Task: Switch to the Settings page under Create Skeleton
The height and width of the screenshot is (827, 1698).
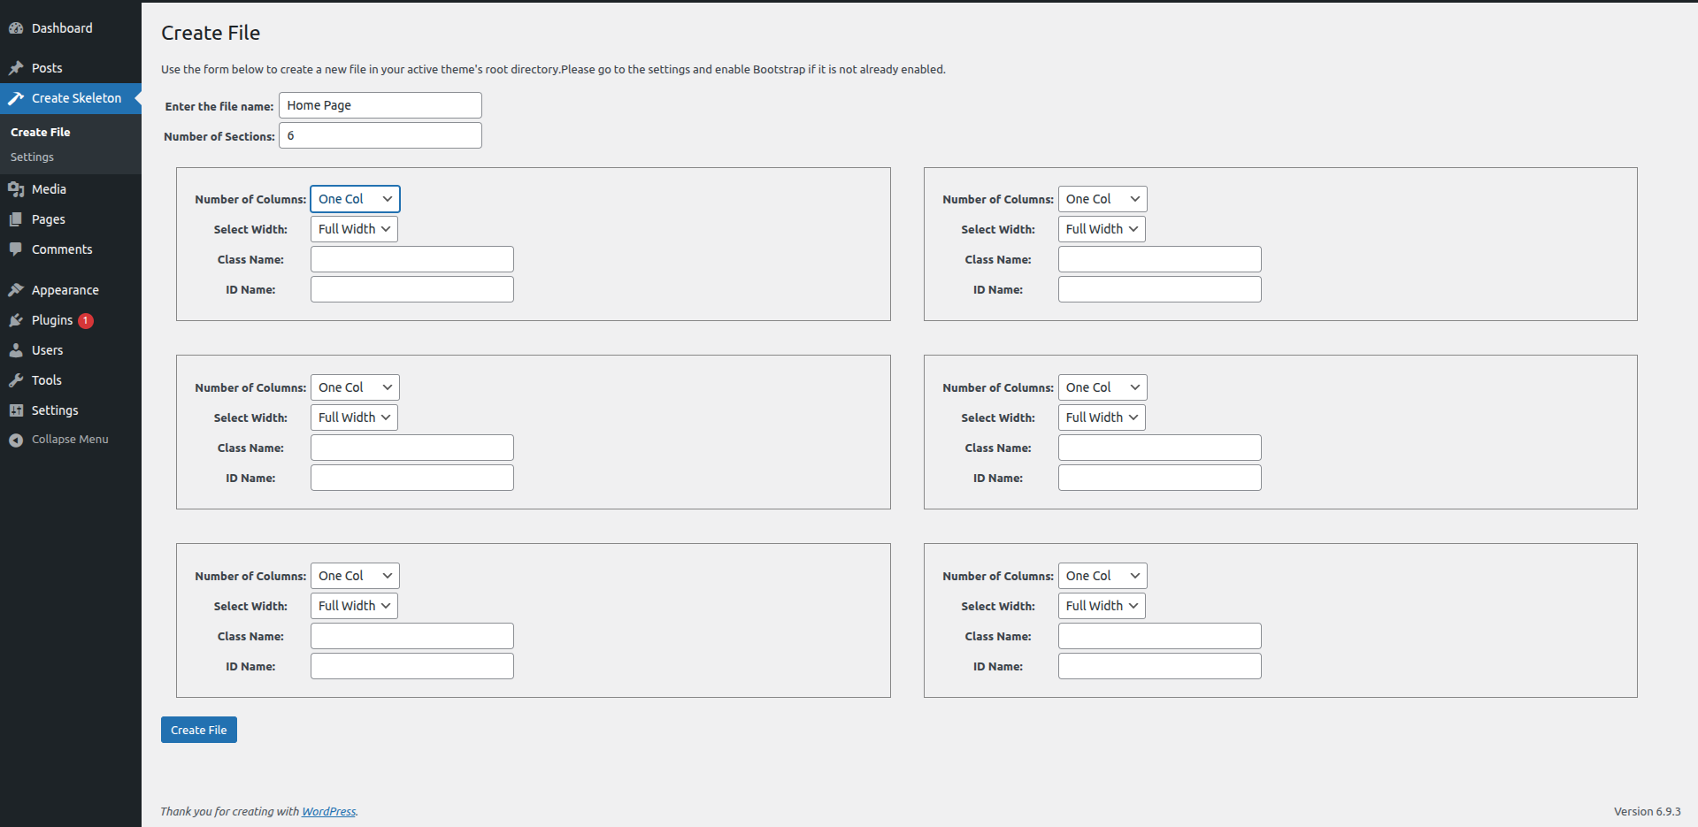Action: (32, 157)
